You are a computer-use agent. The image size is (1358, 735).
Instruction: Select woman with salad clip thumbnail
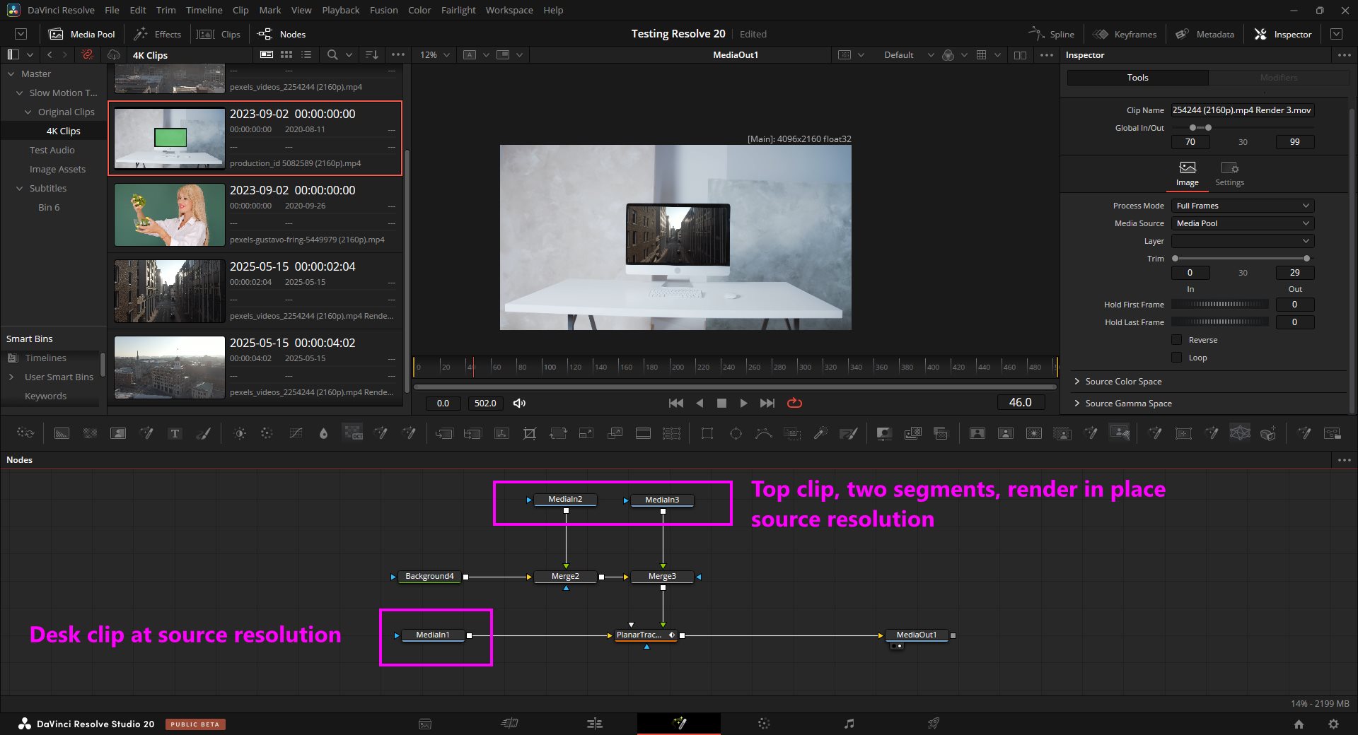coord(170,215)
